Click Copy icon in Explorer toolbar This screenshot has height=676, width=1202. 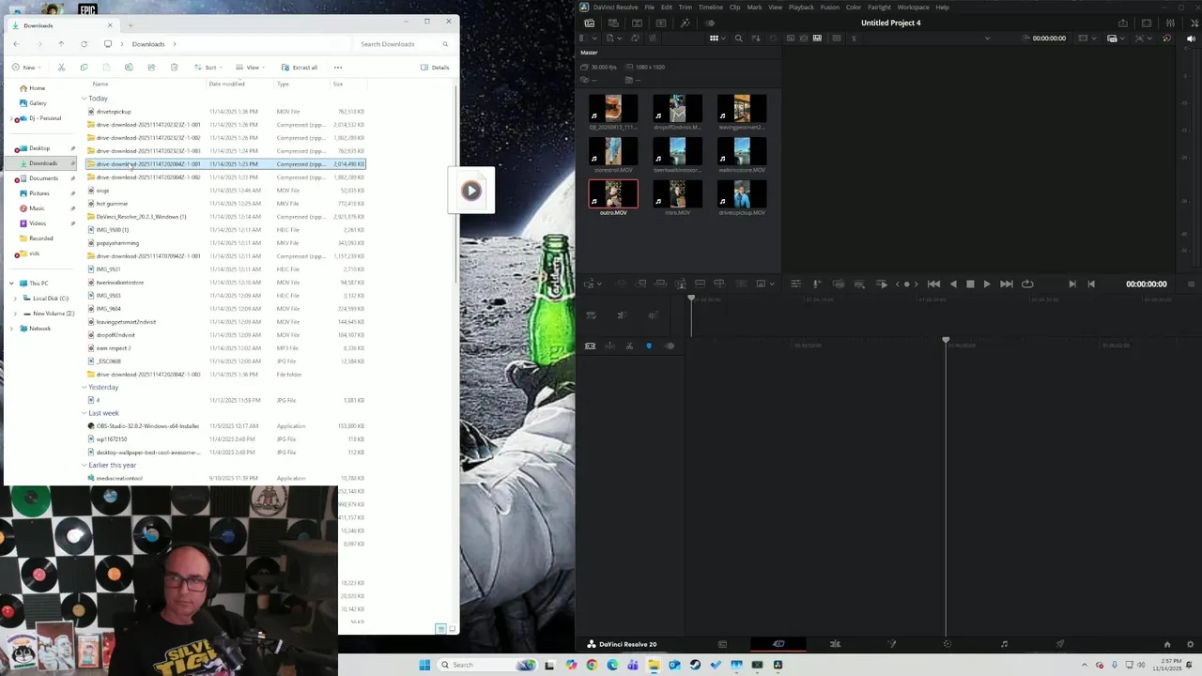pos(84,68)
